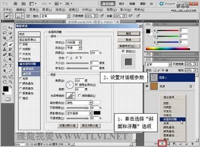Click the delete layer trash icon
Viewport: 200px width, 147px height.
[192, 144]
